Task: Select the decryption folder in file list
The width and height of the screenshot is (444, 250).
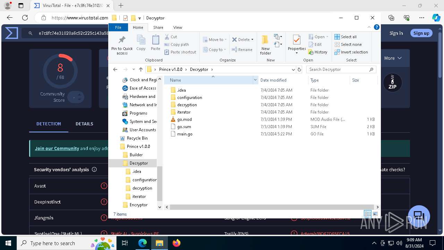Action: click(x=187, y=105)
